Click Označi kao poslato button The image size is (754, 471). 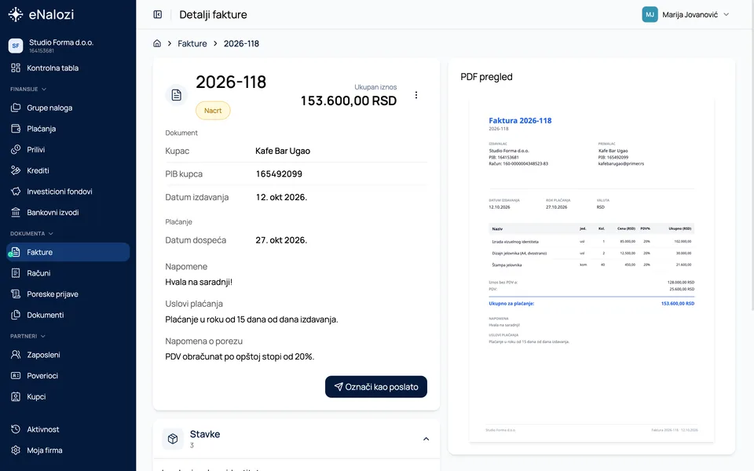(x=376, y=387)
